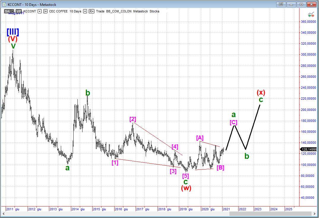Maximize the KCCONT chart window
Screen dimensions: 319x218
tap(301, 4)
